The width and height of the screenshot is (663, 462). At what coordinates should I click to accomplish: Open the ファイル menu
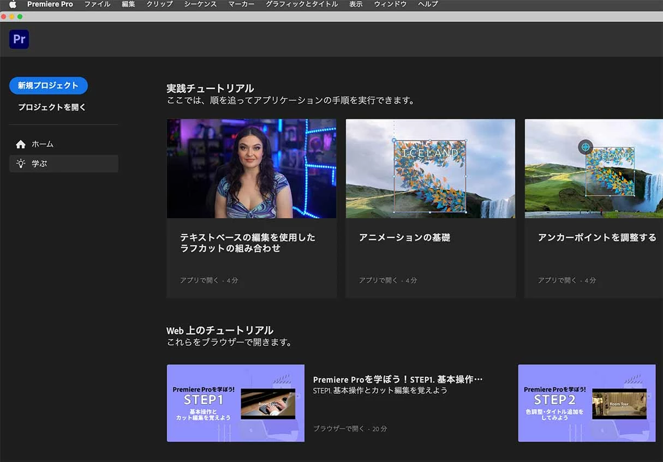point(97,4)
